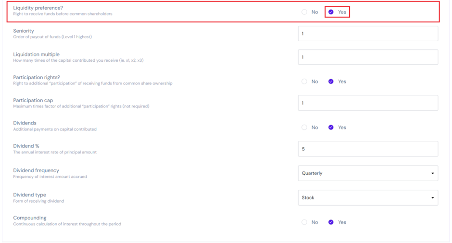
Task: Click the Participation rights? label
Action: (x=37, y=78)
